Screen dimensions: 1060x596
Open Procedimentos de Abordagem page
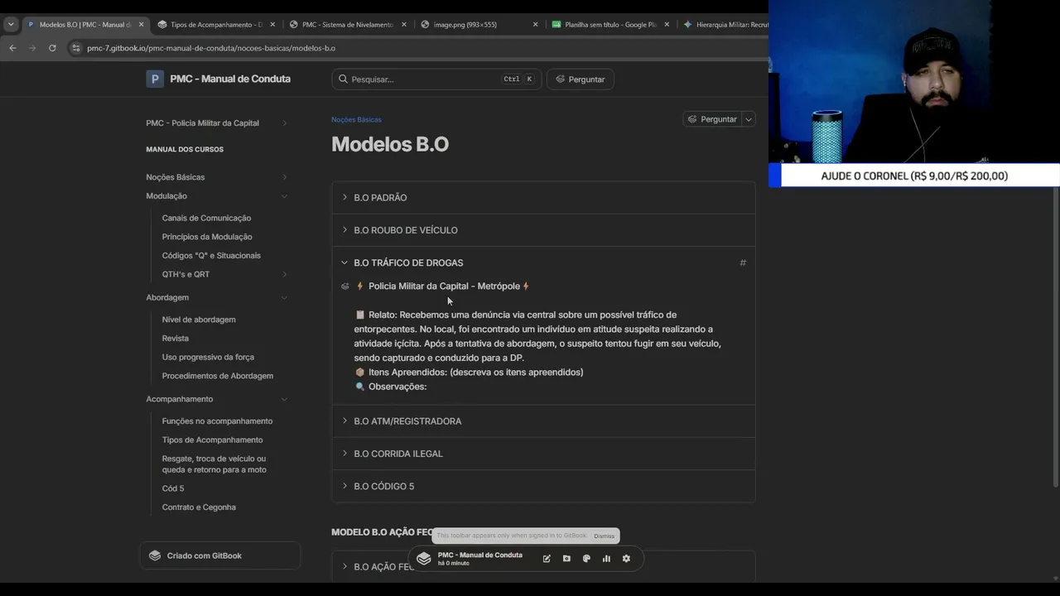(218, 376)
